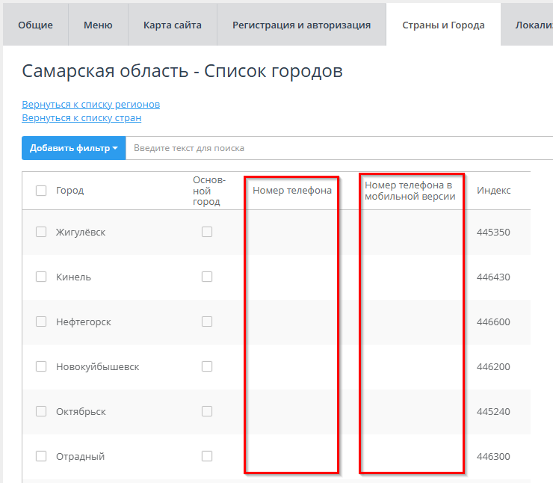Select the Кинель row checkbox
Viewport: 553px width, 483px height.
(41, 277)
